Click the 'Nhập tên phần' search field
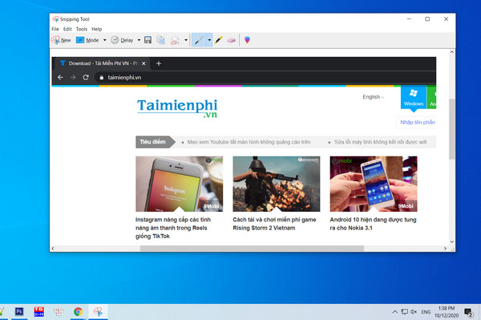The height and width of the screenshot is (320, 481). point(416,123)
